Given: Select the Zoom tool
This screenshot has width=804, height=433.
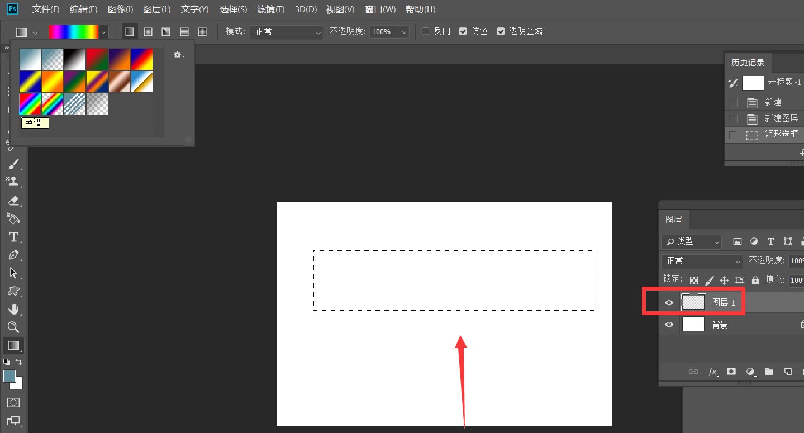Looking at the screenshot, I should pyautogui.click(x=14, y=327).
